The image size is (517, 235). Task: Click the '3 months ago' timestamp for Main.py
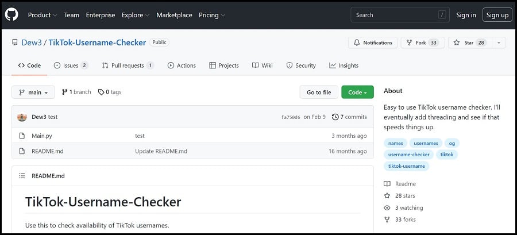tap(349, 136)
